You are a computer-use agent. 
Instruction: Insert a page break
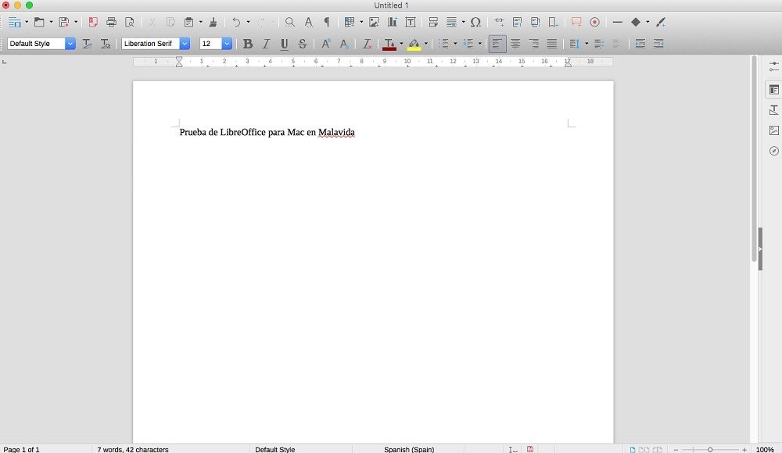tap(433, 22)
